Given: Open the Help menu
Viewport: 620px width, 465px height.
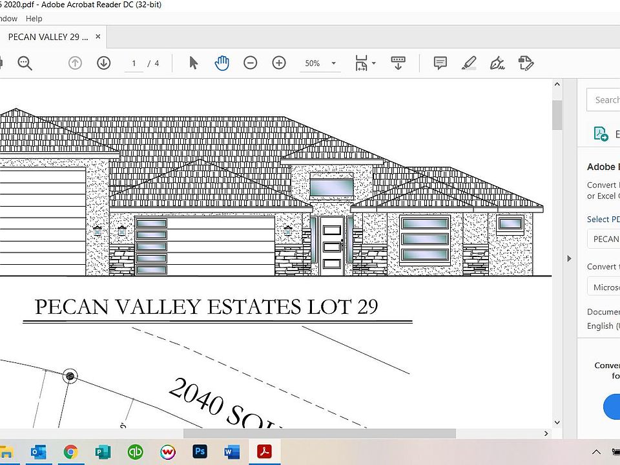Looking at the screenshot, I should pyautogui.click(x=34, y=19).
